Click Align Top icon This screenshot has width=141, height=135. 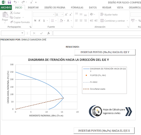pos(76,14)
